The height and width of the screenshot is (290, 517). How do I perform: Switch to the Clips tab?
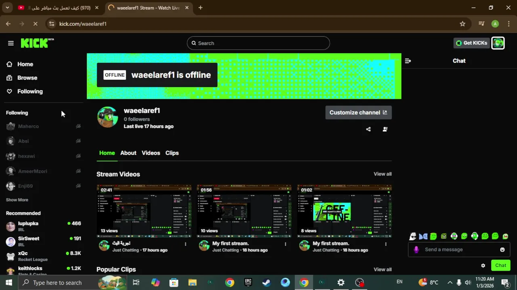pyautogui.click(x=172, y=153)
